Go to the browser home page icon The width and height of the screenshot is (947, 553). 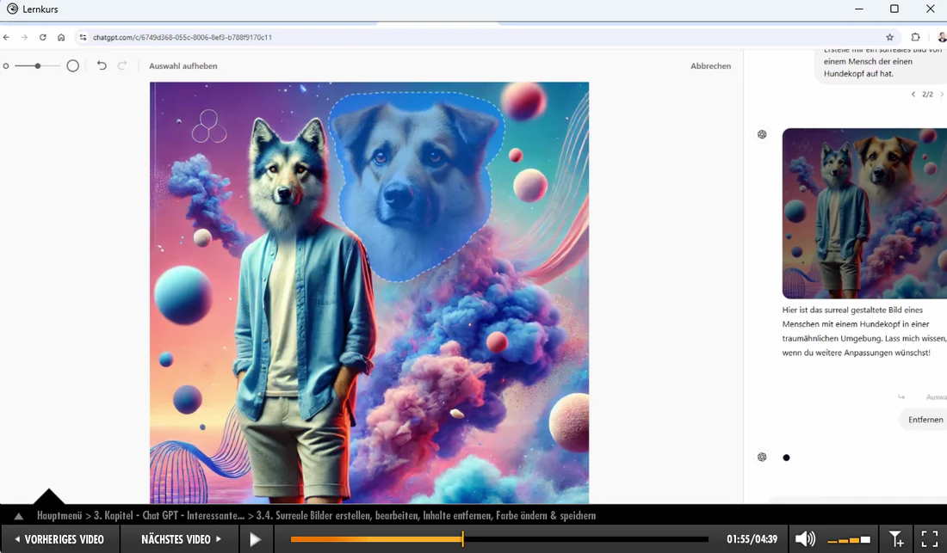tap(61, 38)
